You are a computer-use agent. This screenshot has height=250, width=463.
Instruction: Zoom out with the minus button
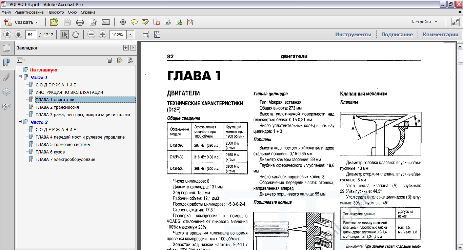(91, 34)
